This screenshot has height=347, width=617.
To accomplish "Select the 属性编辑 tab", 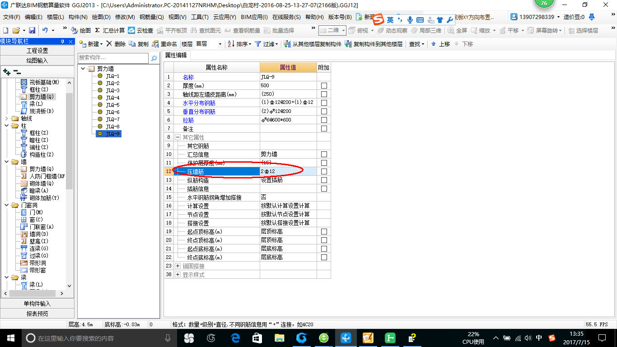I will 176,55.
